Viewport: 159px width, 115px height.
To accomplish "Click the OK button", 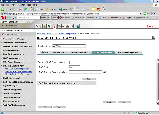I will [x=45, y=107].
